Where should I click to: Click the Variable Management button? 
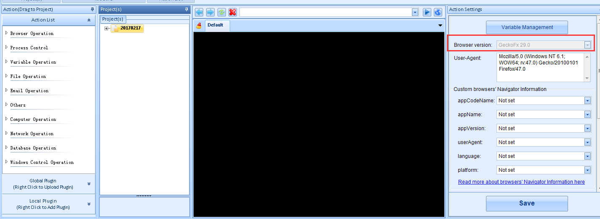coord(527,27)
